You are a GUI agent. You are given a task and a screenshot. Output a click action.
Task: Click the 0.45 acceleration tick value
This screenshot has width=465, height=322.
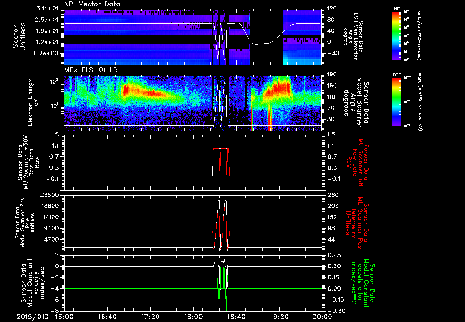pos(333,255)
